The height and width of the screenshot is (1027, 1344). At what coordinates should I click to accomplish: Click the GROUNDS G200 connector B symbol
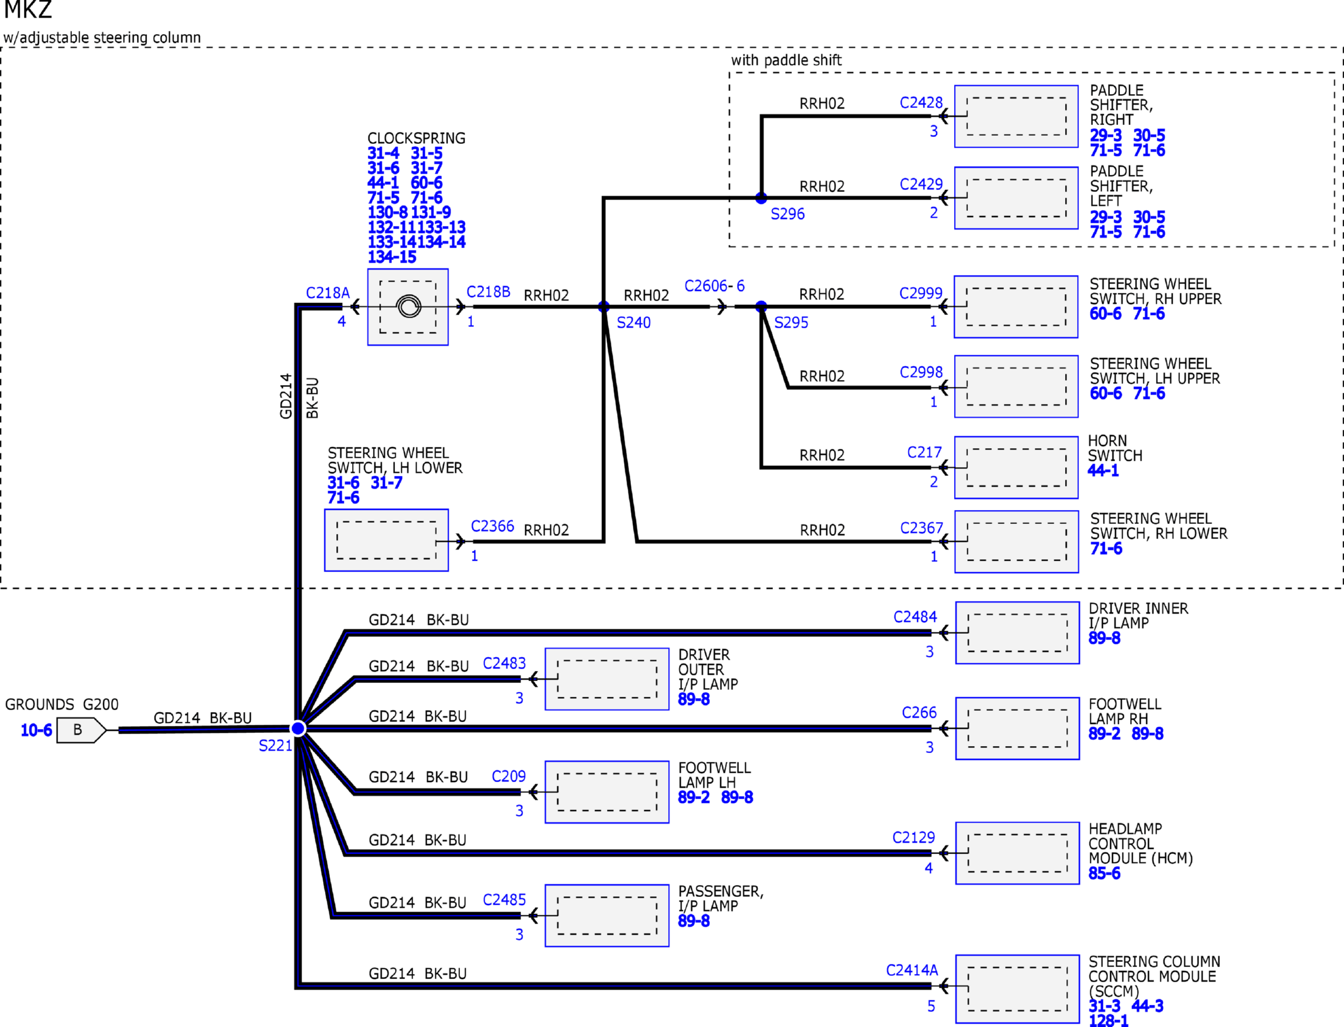(x=81, y=730)
